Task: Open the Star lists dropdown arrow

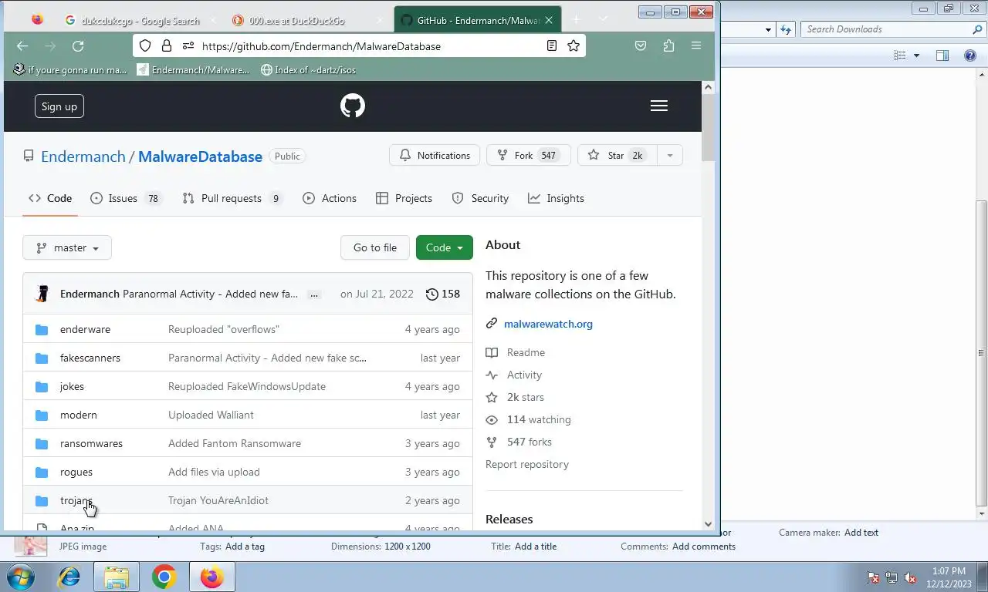Action: coord(670,156)
